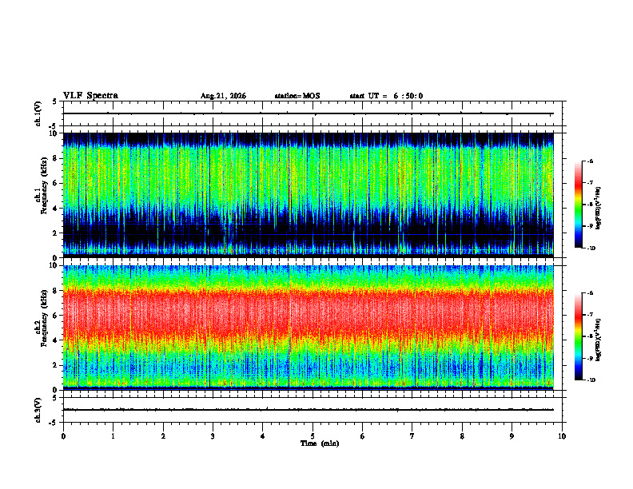The height and width of the screenshot is (489, 633).
Task: Click the ch.1(V) waveform panel label
Action: (38, 113)
